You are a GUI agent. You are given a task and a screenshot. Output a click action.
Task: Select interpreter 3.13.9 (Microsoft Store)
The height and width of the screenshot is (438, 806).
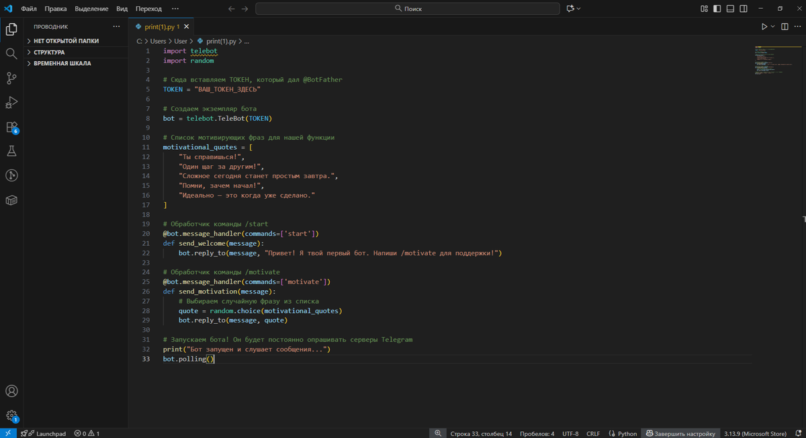pyautogui.click(x=755, y=433)
